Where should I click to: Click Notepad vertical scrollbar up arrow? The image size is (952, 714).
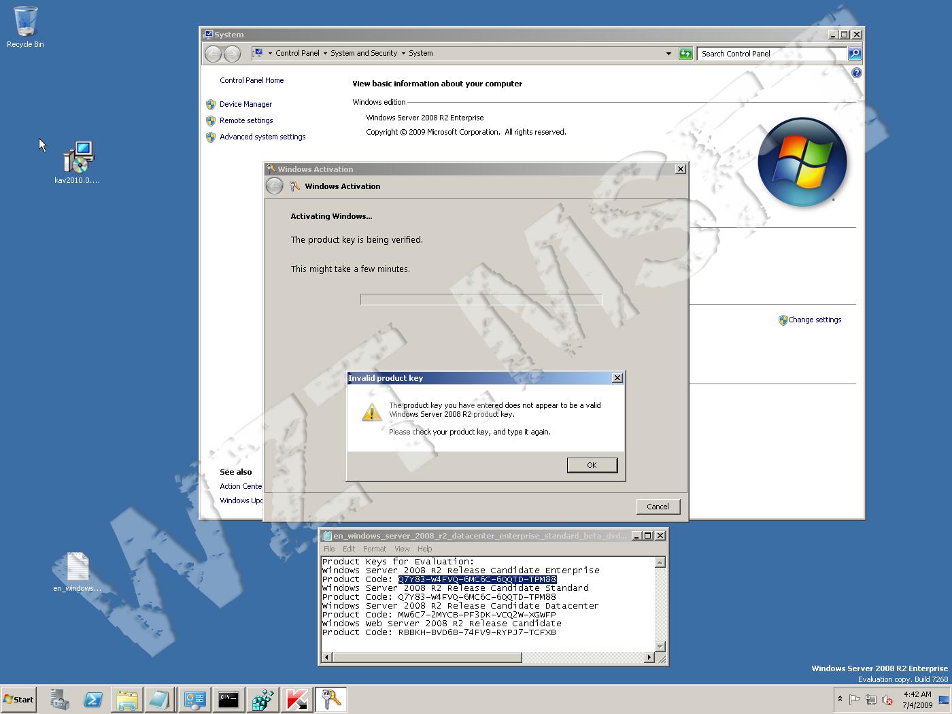(x=660, y=562)
